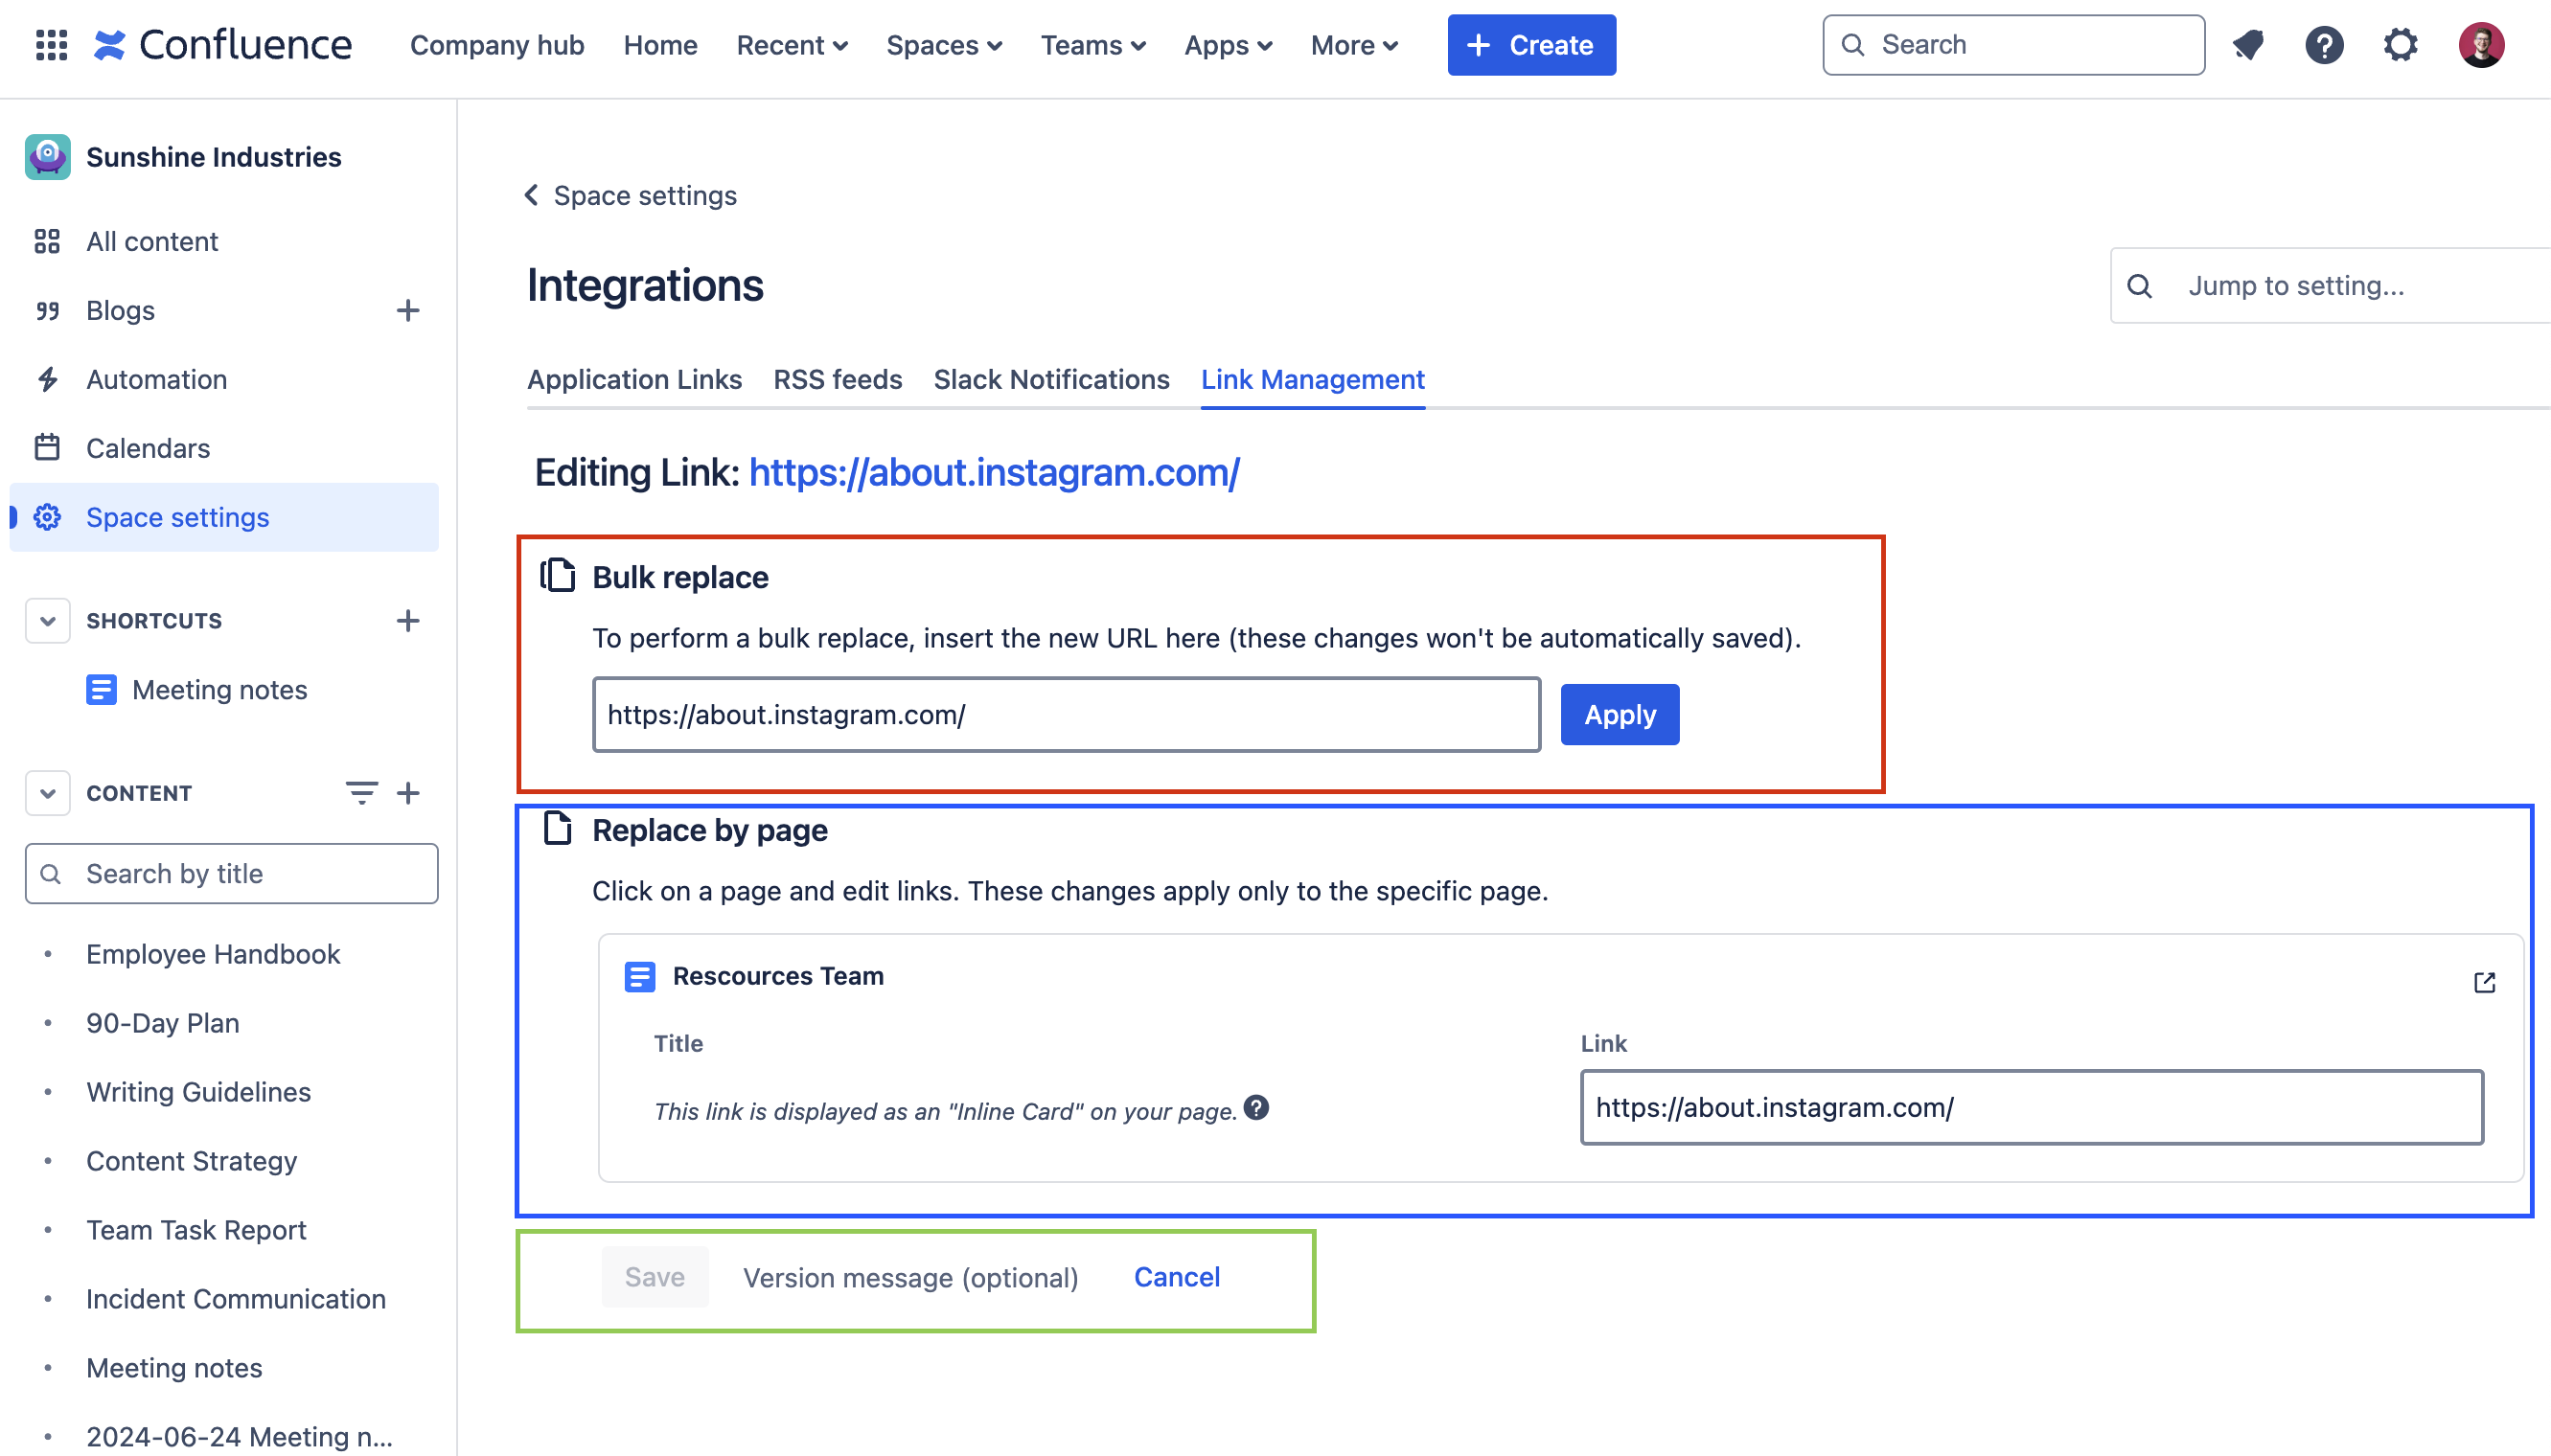The height and width of the screenshot is (1456, 2551).
Task: Click the Calendars calendar icon
Action: point(47,448)
